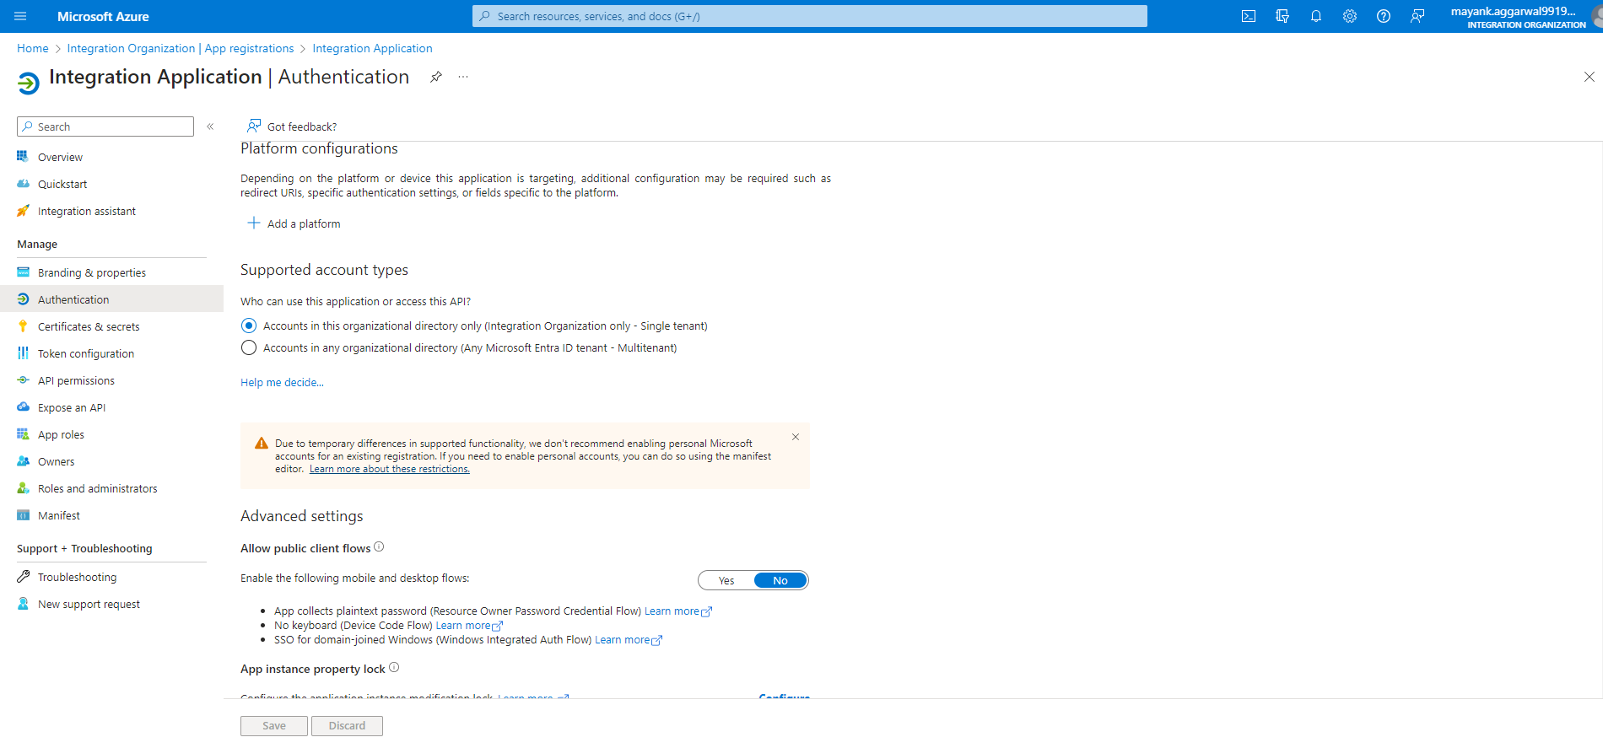Launch Cloud Shell from the top bar
The width and height of the screenshot is (1603, 748).
point(1249,16)
